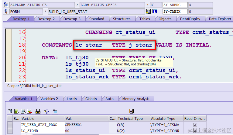Click the value cell 00 of LC_STONR
The image size is (233, 135).
coord(87,131)
